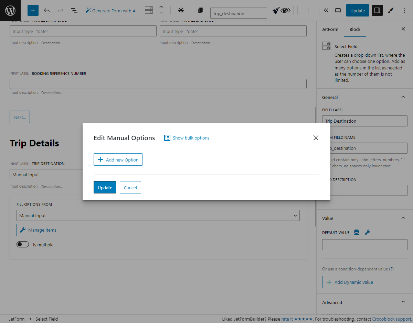This screenshot has width=413, height=323.
Task: Switch to the Block tab
Action: (354, 29)
